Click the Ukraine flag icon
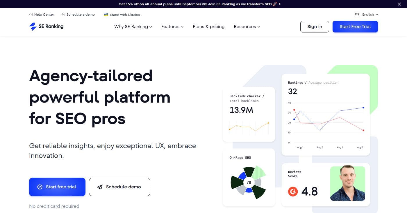The image size is (407, 213). [x=106, y=15]
